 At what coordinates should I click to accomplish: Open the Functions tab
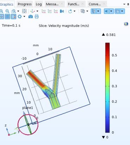pyautogui.click(x=73, y=4)
